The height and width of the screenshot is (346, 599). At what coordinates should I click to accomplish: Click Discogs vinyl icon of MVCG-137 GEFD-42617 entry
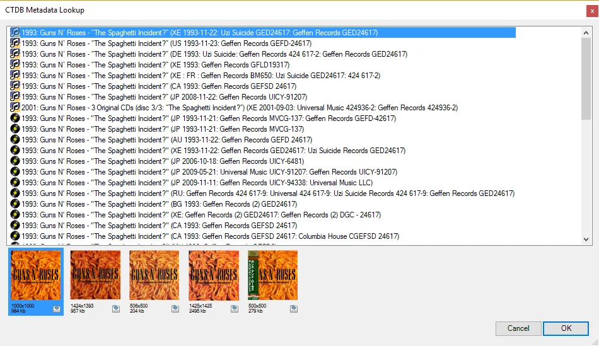(15, 118)
